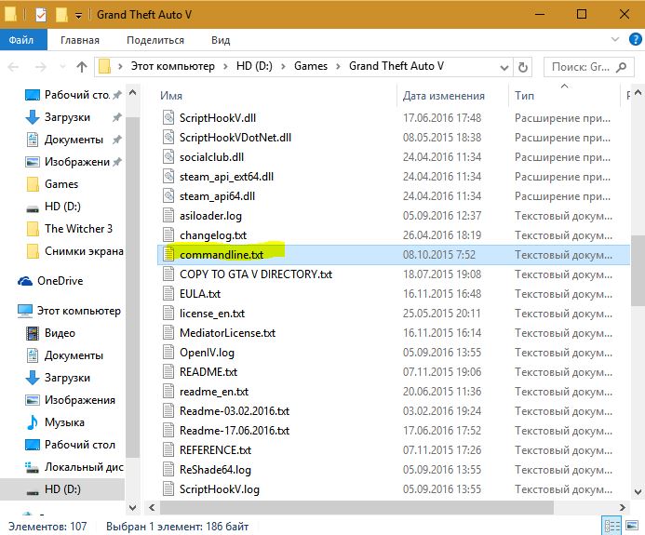Viewport: 645px width, 535px height.
Task: Expand the ribbon with the chevron
Action: [x=615, y=39]
